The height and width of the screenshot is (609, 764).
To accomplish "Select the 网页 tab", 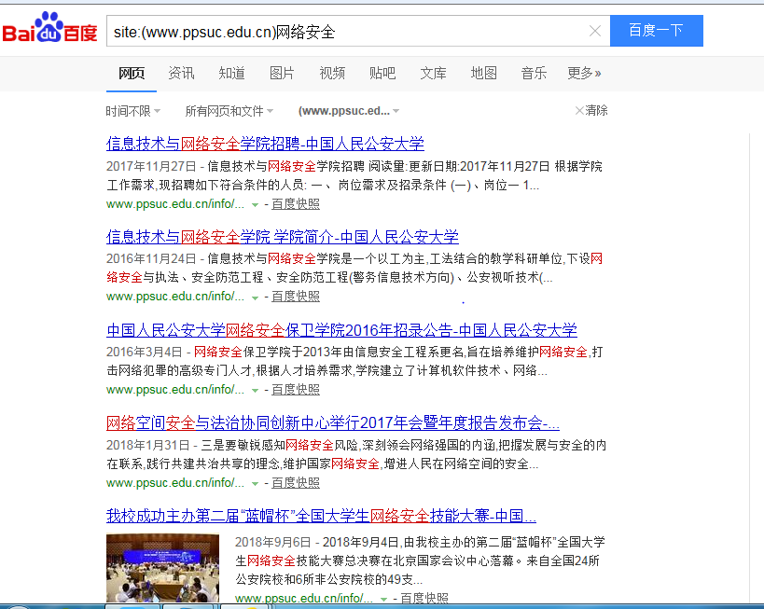I will [132, 74].
